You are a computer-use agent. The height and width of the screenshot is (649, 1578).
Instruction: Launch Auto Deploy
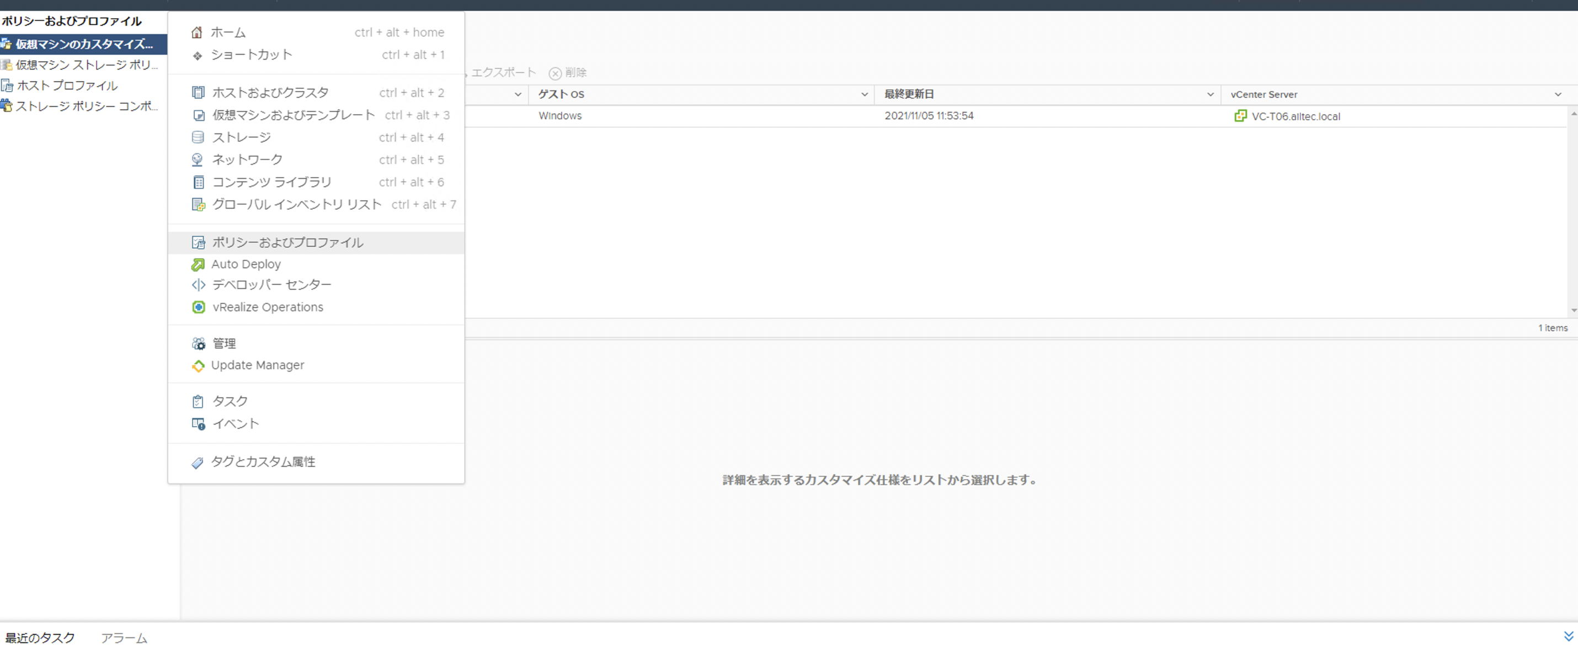(245, 264)
